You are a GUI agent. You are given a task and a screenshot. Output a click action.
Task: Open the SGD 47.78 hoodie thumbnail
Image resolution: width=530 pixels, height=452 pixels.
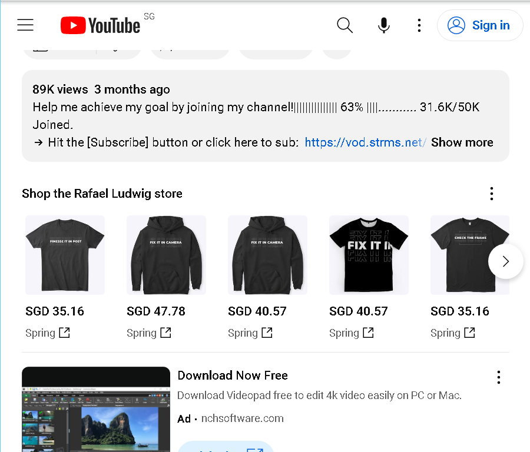click(x=166, y=255)
